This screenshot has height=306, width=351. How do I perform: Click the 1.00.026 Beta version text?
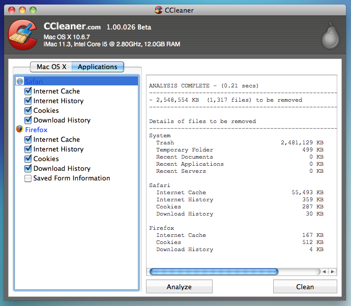coord(129,27)
